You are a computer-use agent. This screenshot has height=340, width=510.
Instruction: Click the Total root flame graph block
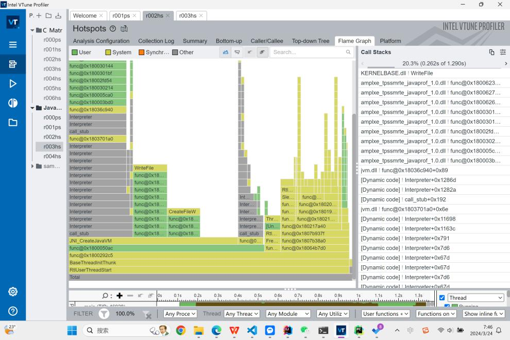coord(210,277)
